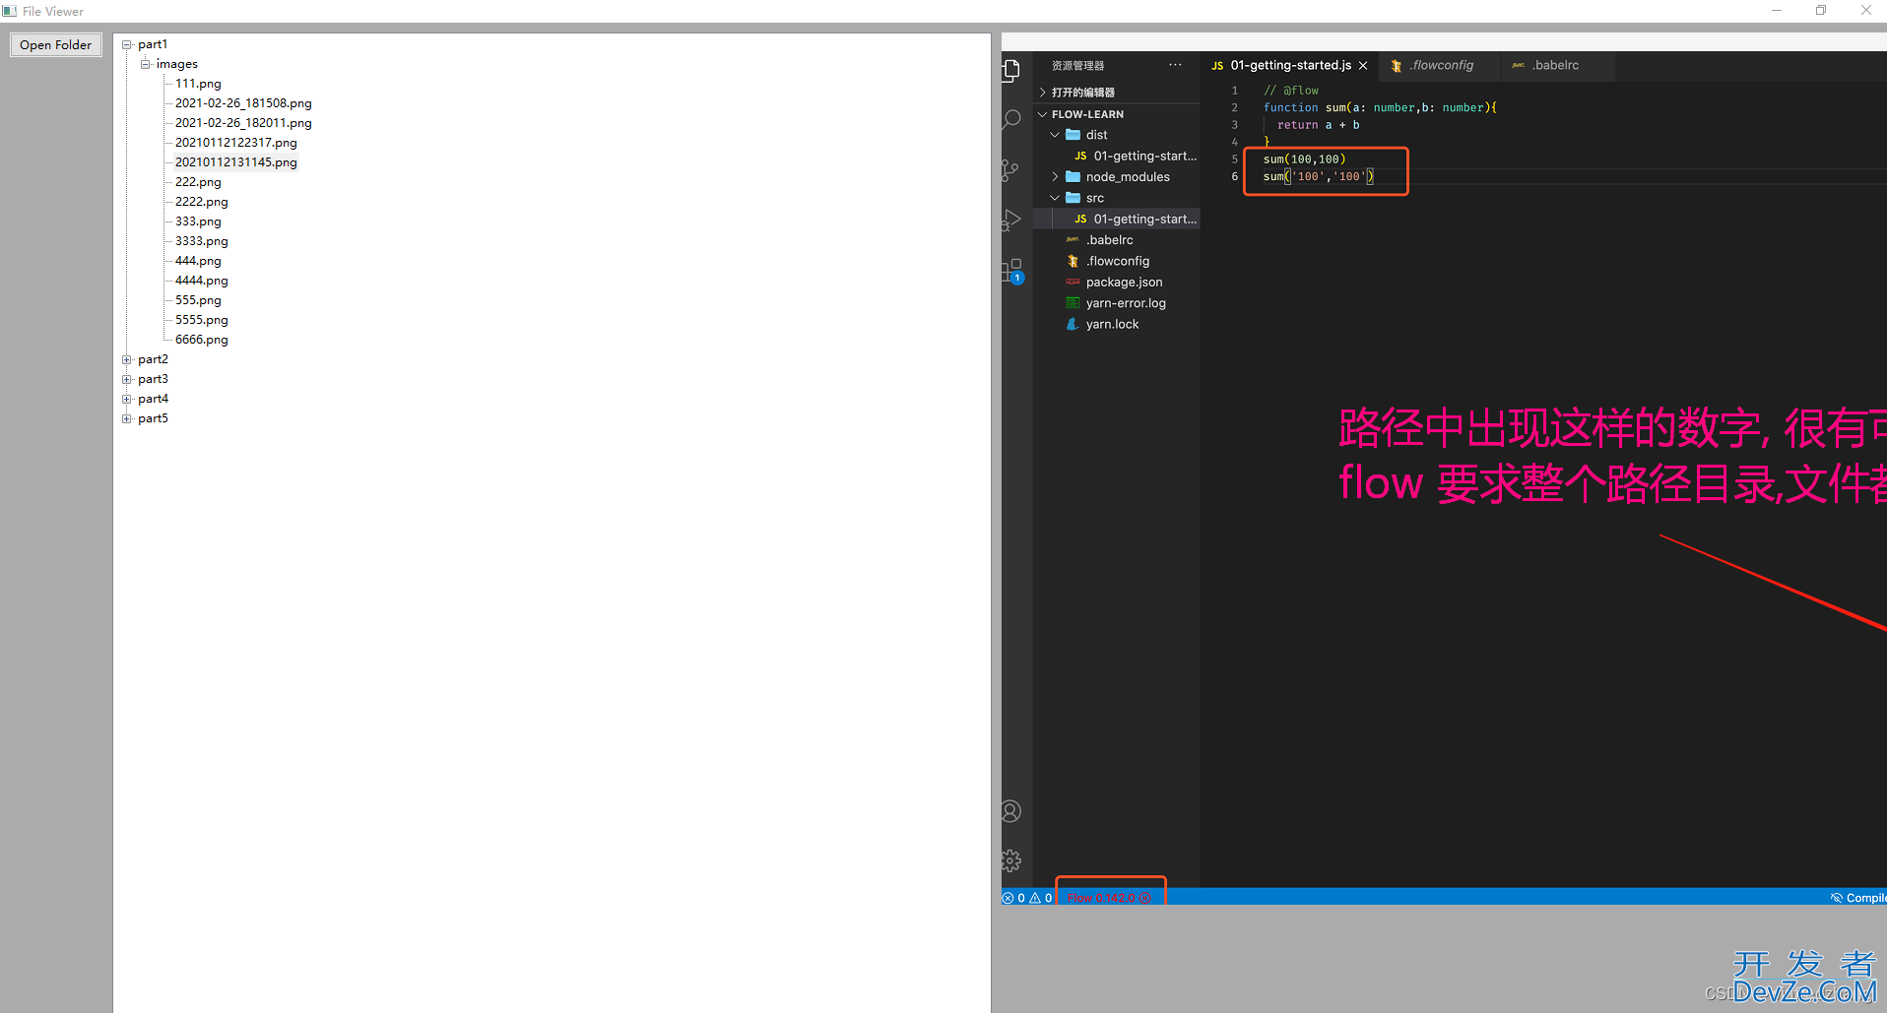Select 2222.png in the file tree
Screen dimensions: 1887x1013
(x=202, y=202)
